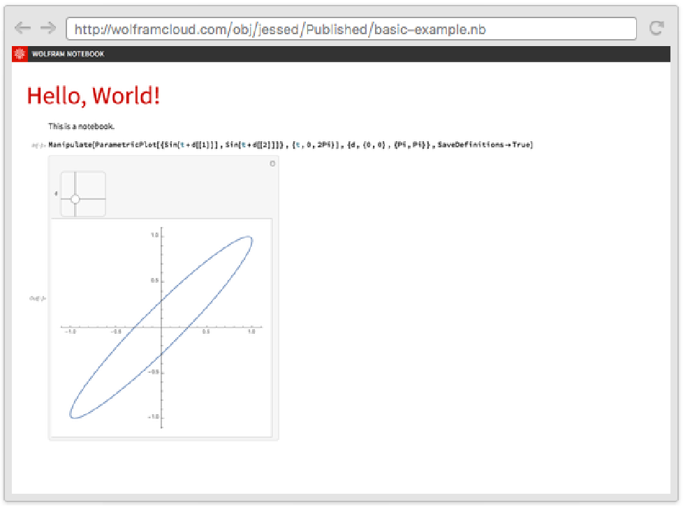Image resolution: width=683 pixels, height=507 pixels.
Task: Click the Out[] label beside the plot
Action: pos(38,298)
